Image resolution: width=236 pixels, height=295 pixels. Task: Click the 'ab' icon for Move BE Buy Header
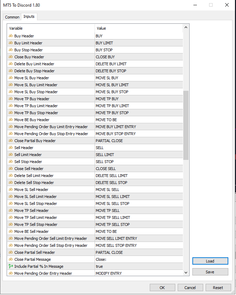click(11, 120)
